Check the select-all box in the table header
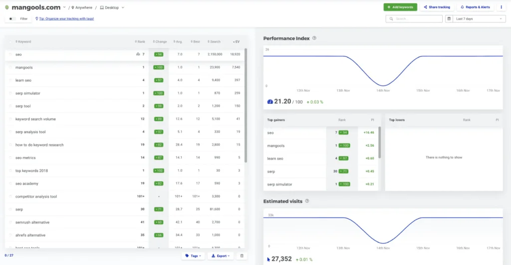Image resolution: width=511 pixels, height=265 pixels. [x=10, y=42]
